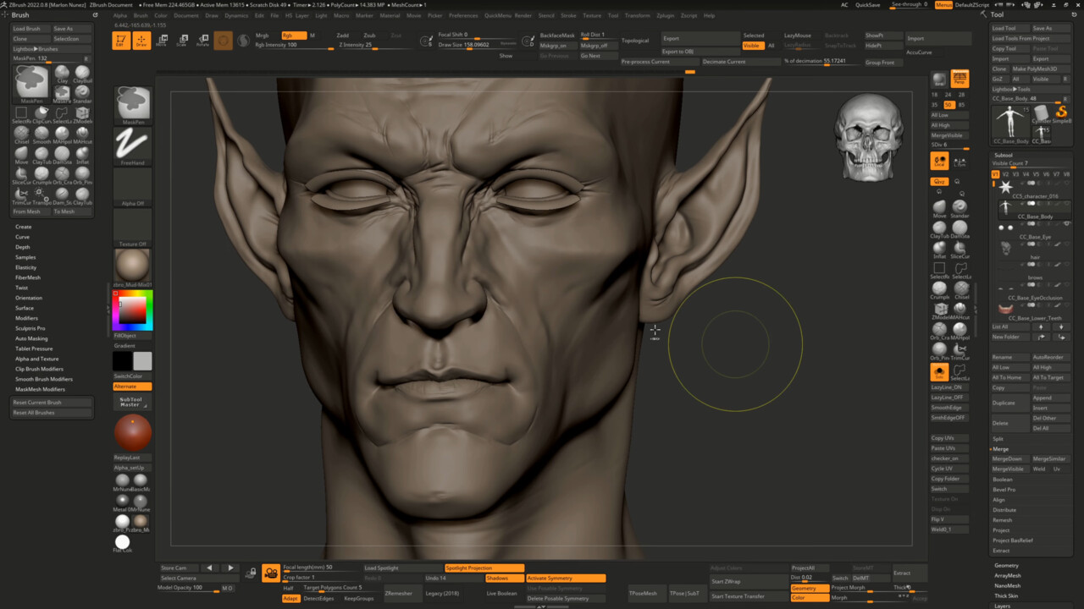Expand the Alpha and Texture brush submenu
This screenshot has height=609, width=1084.
37,359
